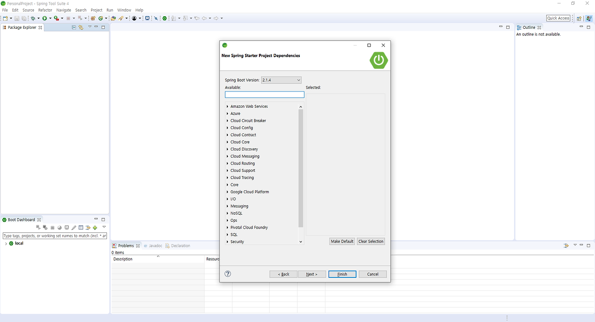Open Boot Dashboard view menu triangle
This screenshot has height=322, width=595.
104,227
